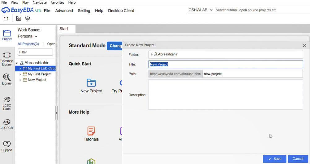Open the Common Library panel
The width and height of the screenshot is (310, 164).
click(x=7, y=59)
